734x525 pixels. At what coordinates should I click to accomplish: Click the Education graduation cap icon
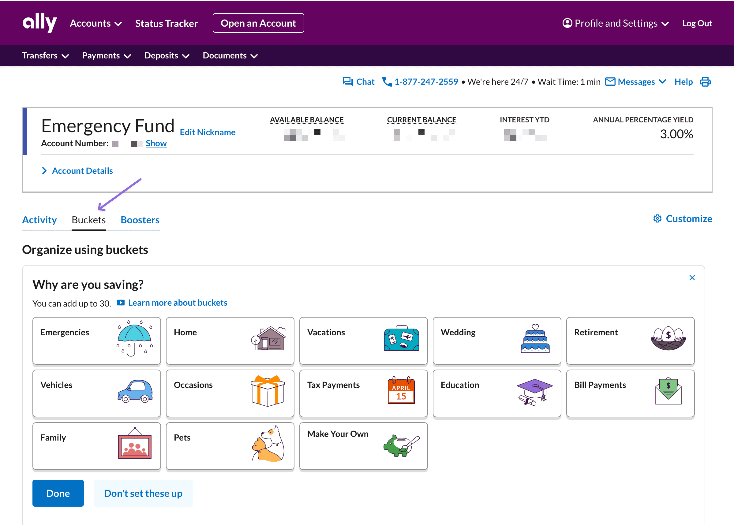point(535,392)
